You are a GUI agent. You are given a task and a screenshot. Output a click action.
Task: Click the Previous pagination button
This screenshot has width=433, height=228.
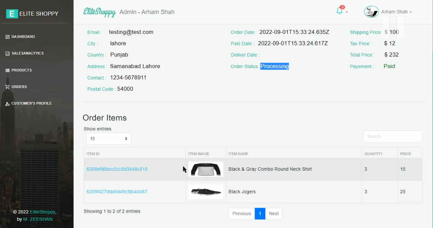point(241,214)
